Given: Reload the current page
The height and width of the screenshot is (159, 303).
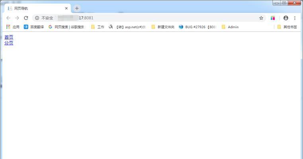Looking at the screenshot, I should pos(26,18).
